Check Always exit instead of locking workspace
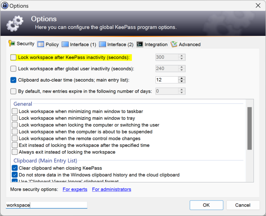The height and width of the screenshot is (216, 266). (x=15, y=152)
